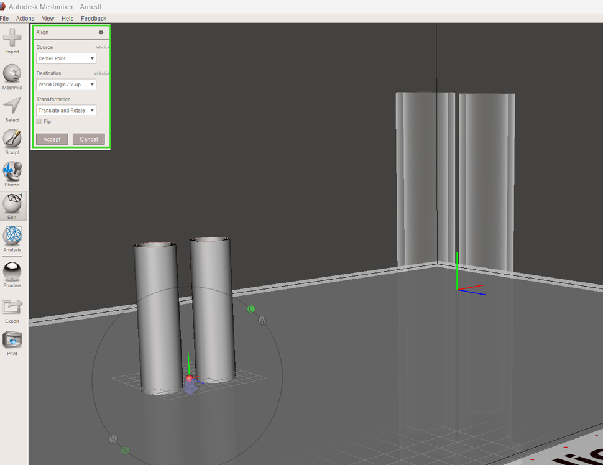Viewport: 603px width, 465px height.
Task: Open the View menu
Action: (x=48, y=18)
